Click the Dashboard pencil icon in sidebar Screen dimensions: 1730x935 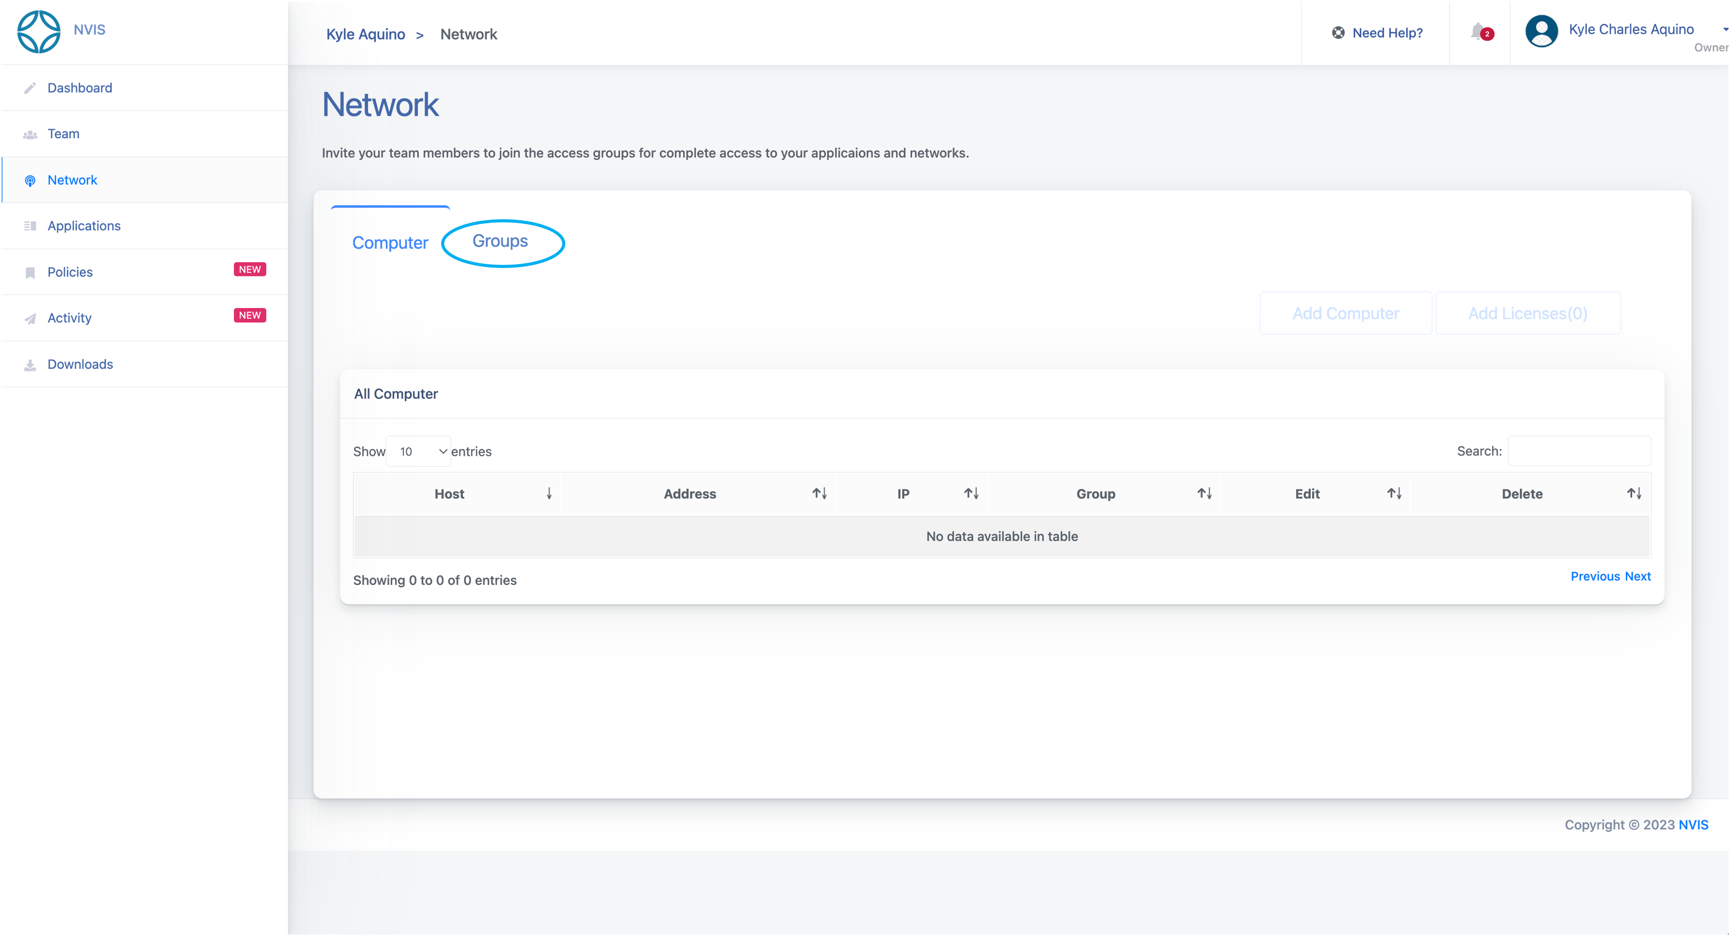pyautogui.click(x=30, y=88)
